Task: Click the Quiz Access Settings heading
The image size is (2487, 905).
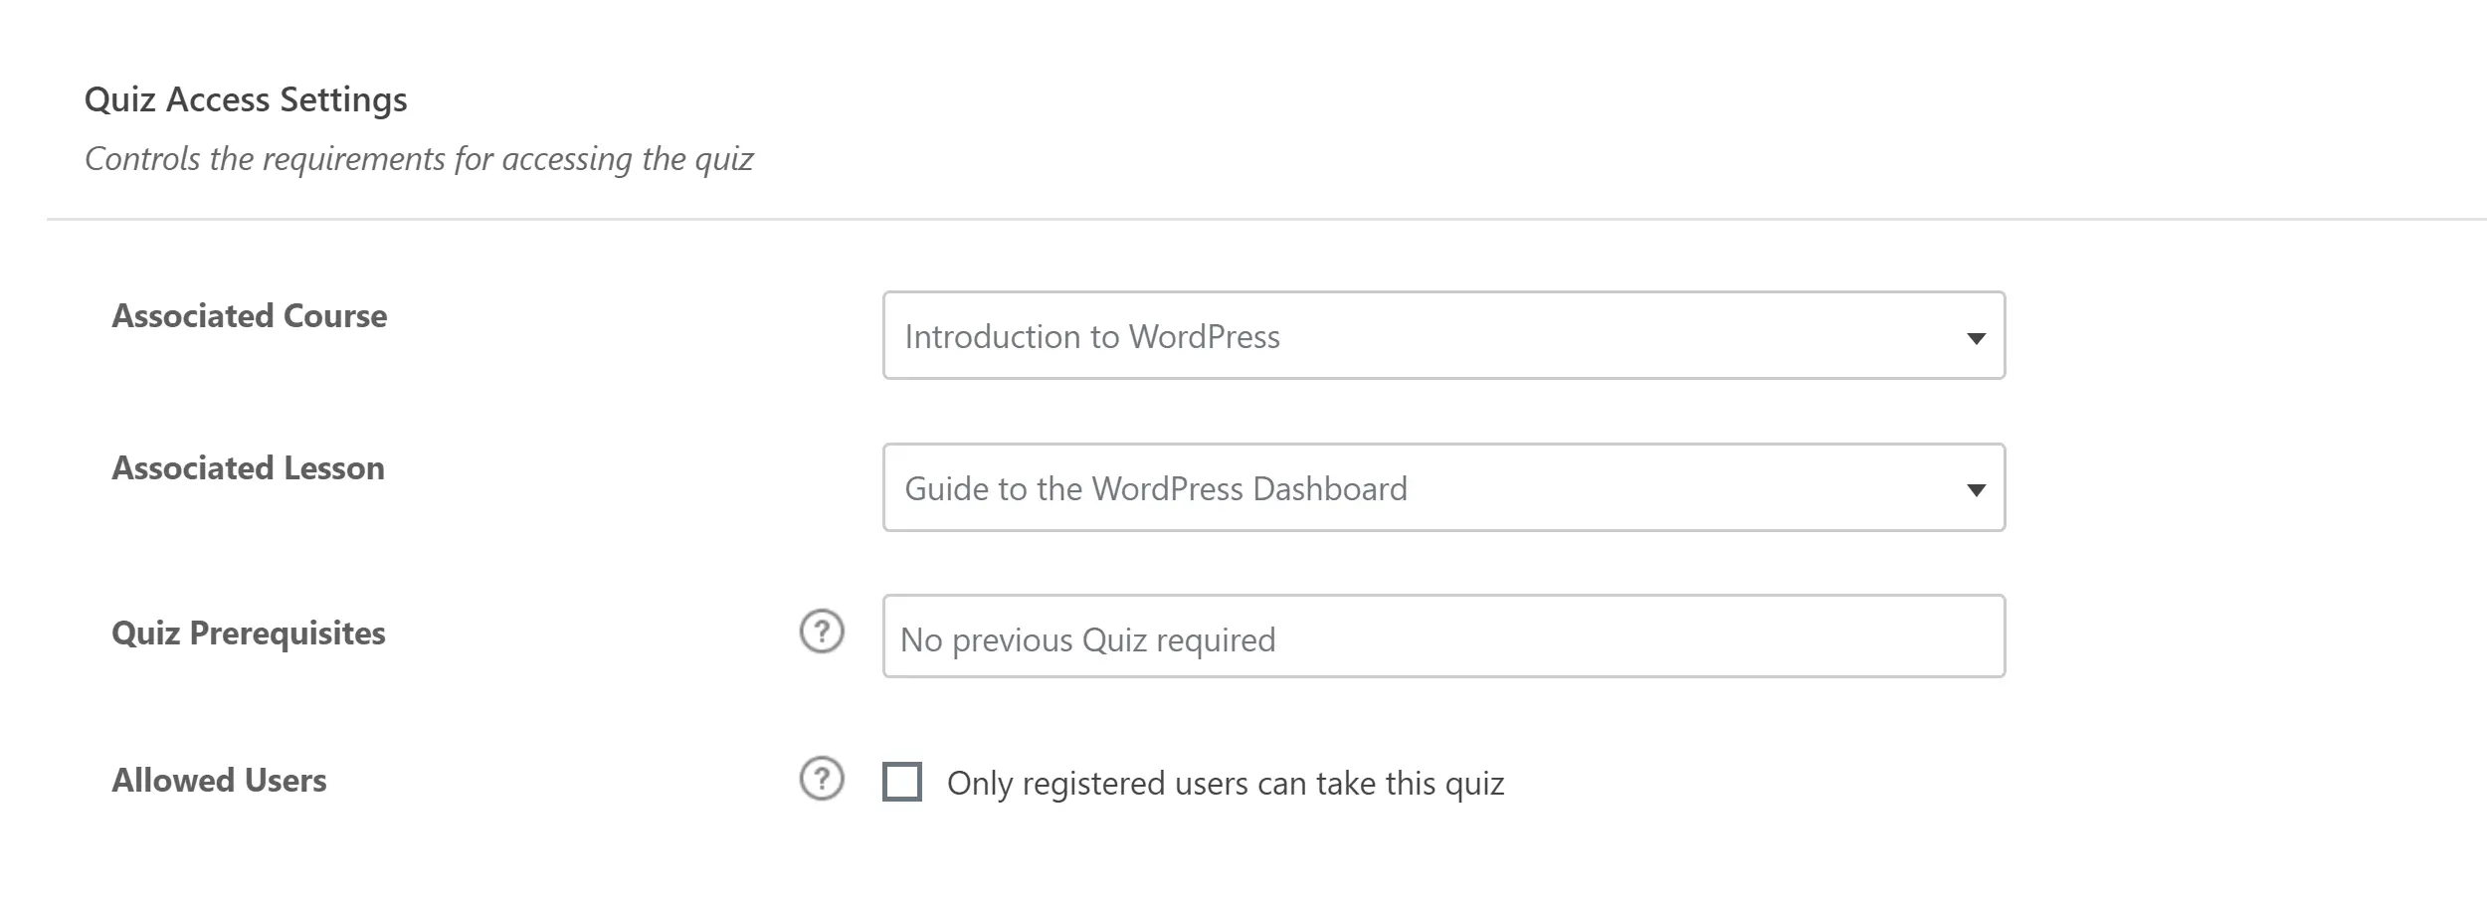Action: pos(246,99)
